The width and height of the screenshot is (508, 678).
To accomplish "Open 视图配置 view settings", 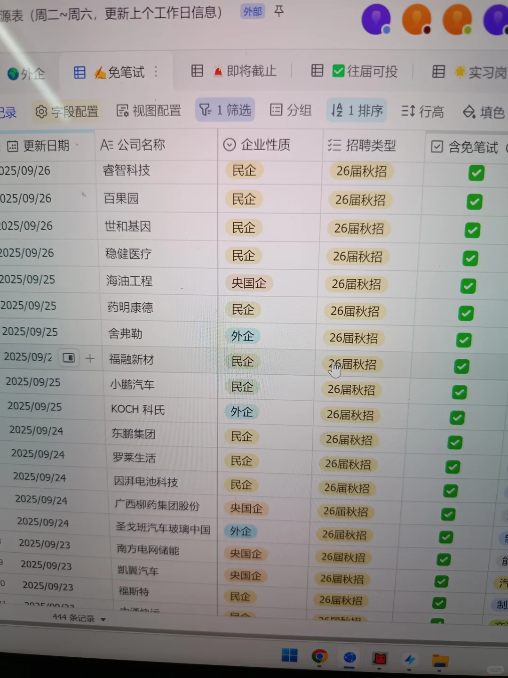I will point(149,111).
